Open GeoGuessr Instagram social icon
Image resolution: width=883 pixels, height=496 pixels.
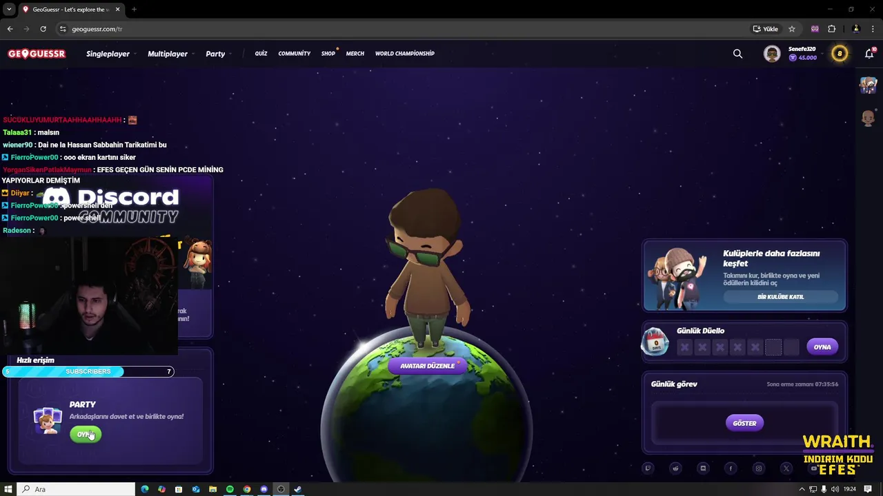[x=758, y=468]
